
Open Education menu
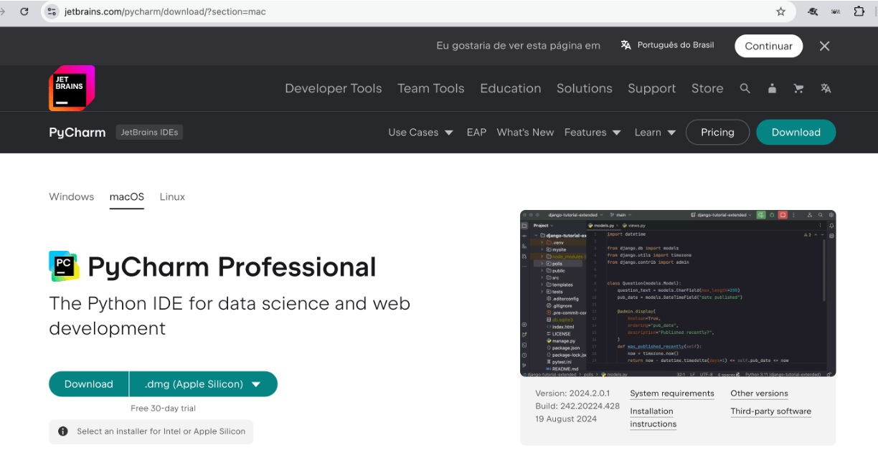point(511,88)
